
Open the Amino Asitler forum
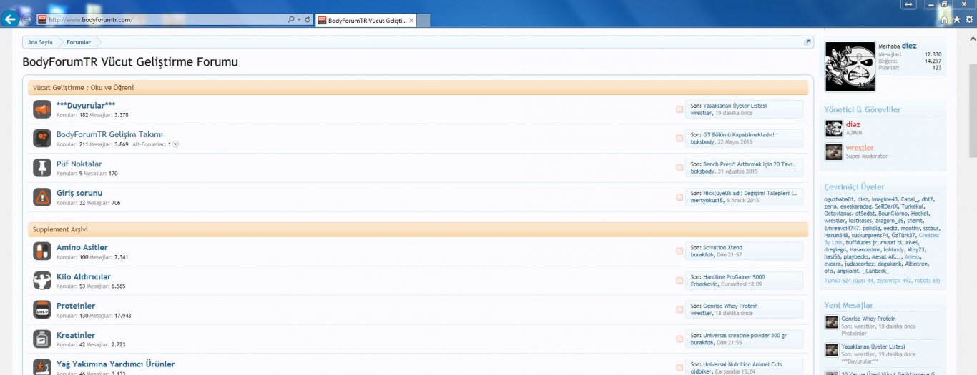[82, 247]
